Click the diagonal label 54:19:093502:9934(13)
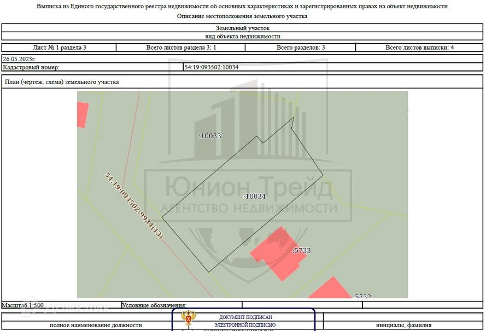Screen dimensions: 492x331 pos(134,205)
